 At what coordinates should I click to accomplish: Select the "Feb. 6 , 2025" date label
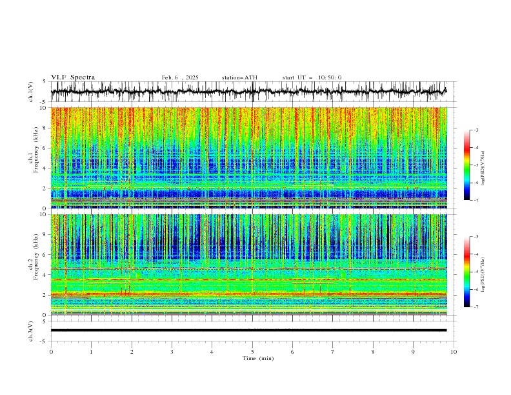[x=180, y=77]
